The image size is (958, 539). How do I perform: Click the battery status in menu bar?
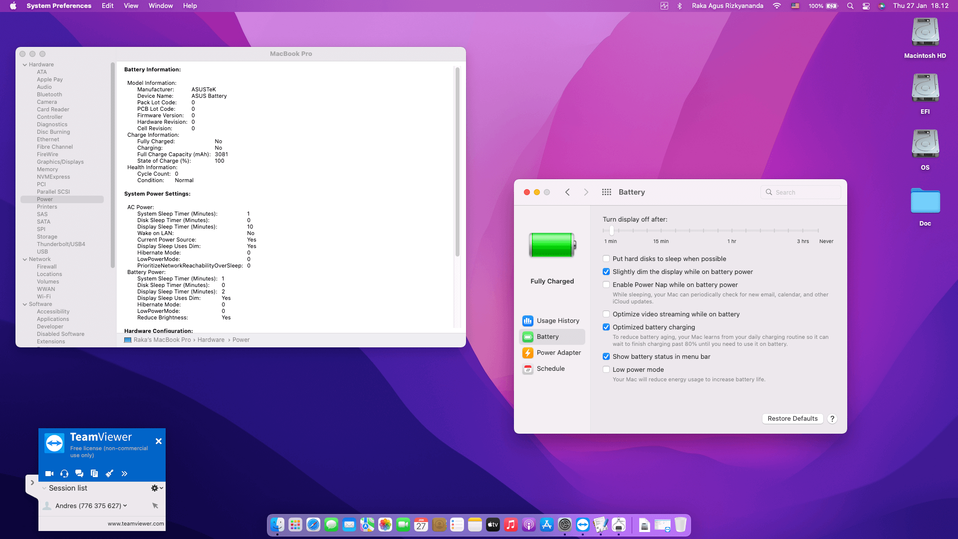(x=823, y=6)
